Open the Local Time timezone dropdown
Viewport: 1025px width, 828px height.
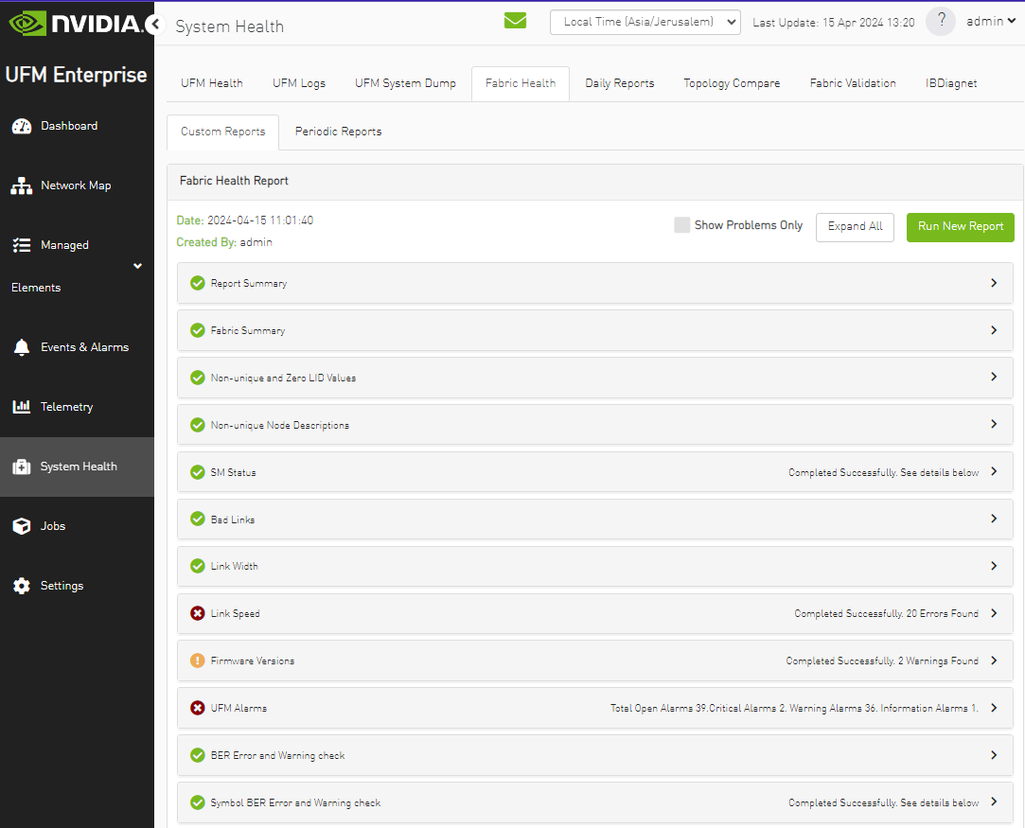point(645,22)
